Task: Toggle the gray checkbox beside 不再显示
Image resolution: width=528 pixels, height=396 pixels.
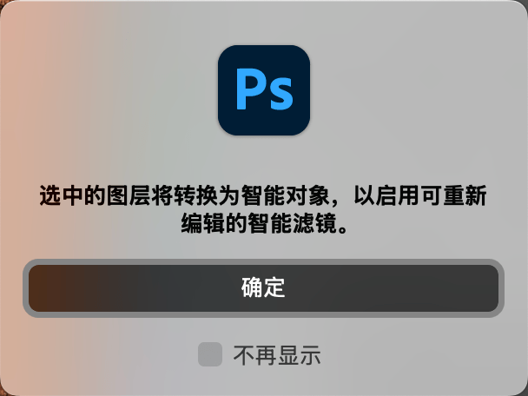Action: tap(210, 354)
